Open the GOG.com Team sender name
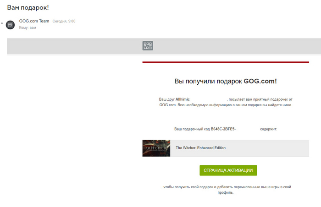Viewport: 321px width, 207px height. pyautogui.click(x=34, y=21)
